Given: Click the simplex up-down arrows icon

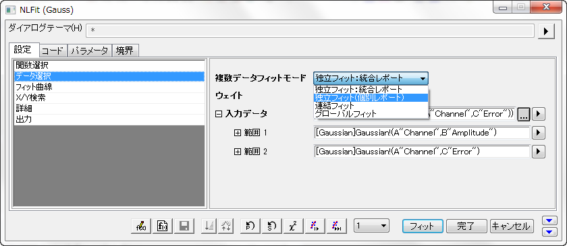Looking at the screenshot, I should (x=226, y=226).
